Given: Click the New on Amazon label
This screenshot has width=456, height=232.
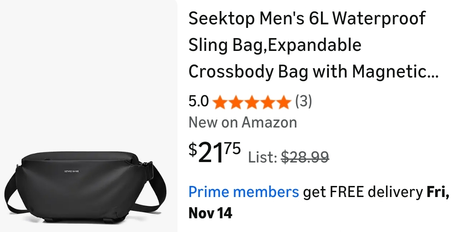Looking at the screenshot, I should (243, 122).
